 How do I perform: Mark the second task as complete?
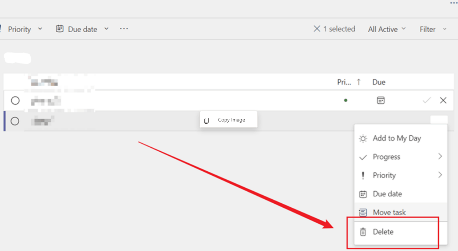click(15, 121)
